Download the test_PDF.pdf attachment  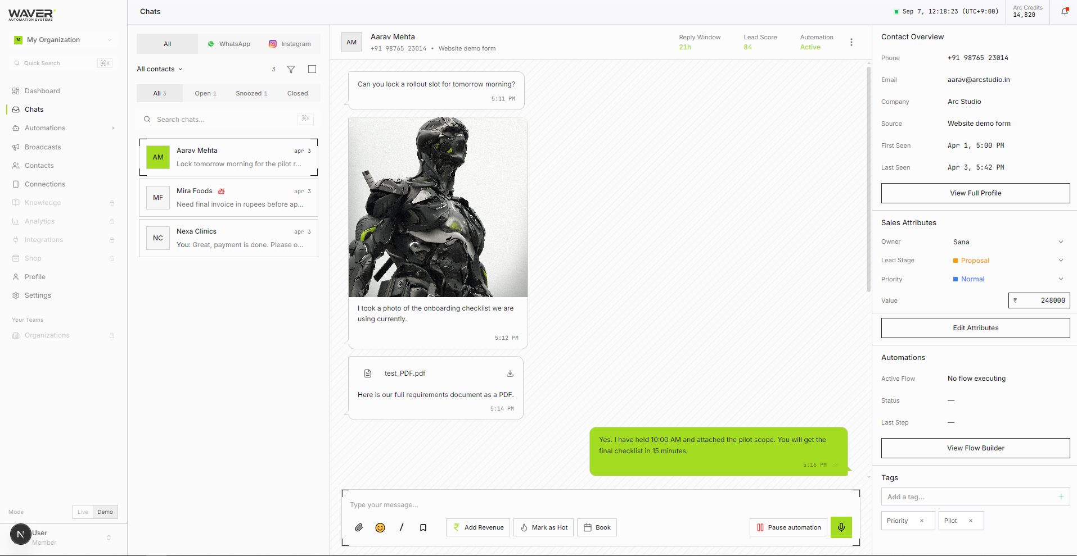click(510, 373)
